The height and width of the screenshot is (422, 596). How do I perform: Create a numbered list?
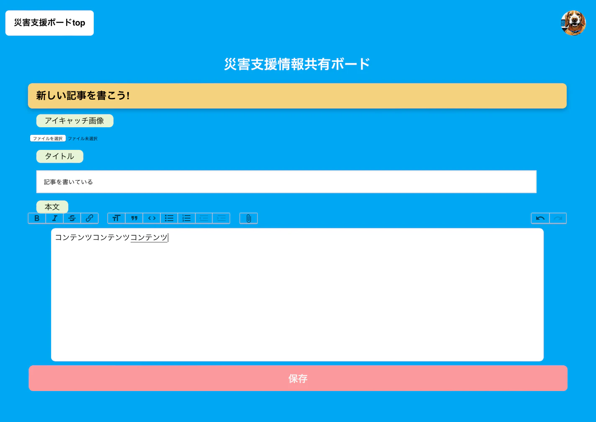tap(187, 218)
